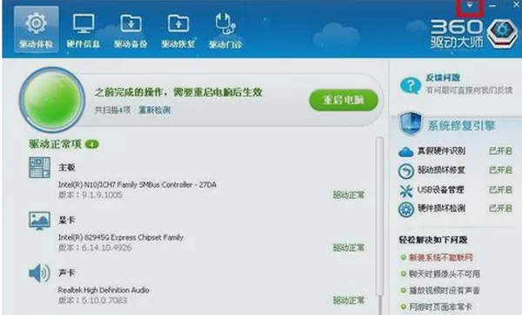
Task: Click the 反馈问题 link
Action: click(443, 78)
